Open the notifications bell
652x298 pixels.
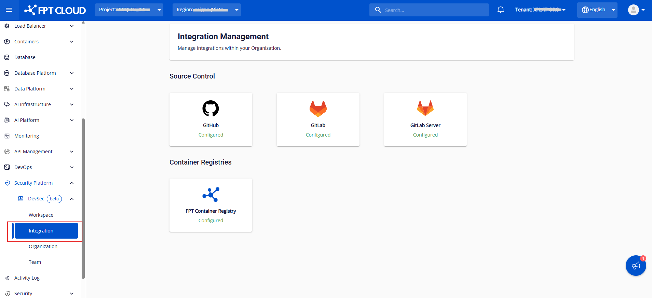click(501, 10)
